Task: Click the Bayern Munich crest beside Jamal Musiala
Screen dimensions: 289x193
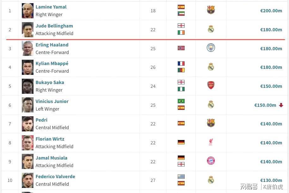Action: 211,161
